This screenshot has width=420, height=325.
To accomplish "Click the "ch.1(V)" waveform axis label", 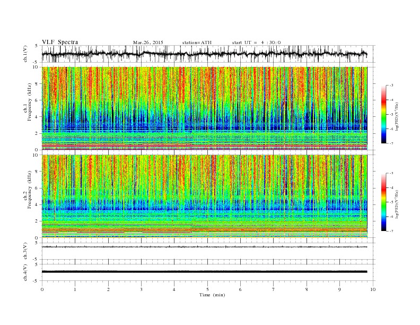I will click(25, 54).
